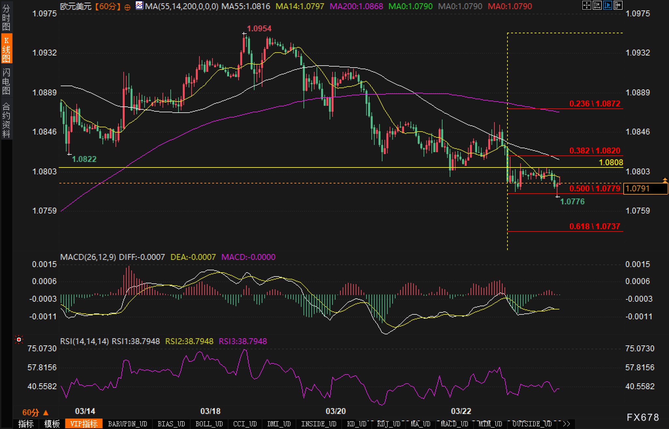The width and height of the screenshot is (669, 429).
Task: Toggle the blue highlighted chart play icon
Action: tap(607, 5)
